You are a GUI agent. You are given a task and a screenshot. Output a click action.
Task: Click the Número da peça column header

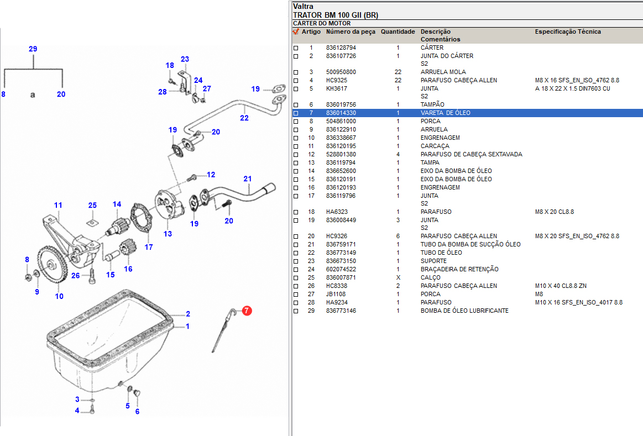click(x=351, y=31)
